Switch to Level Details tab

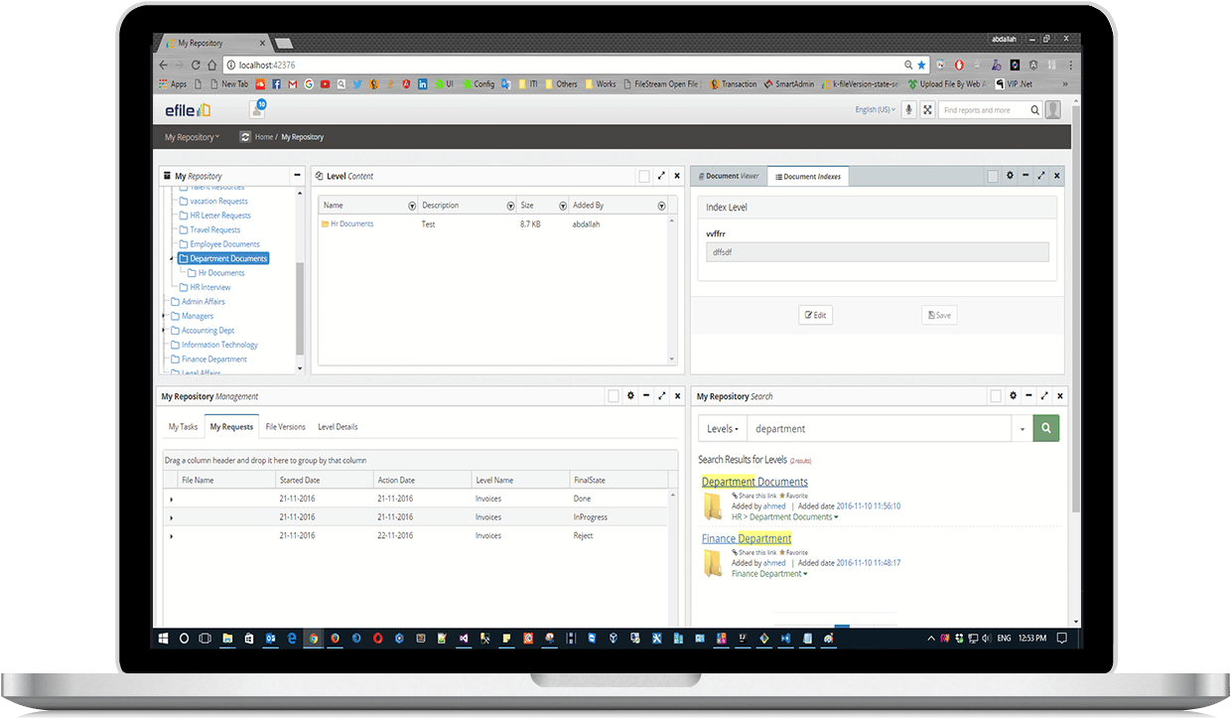pos(338,427)
